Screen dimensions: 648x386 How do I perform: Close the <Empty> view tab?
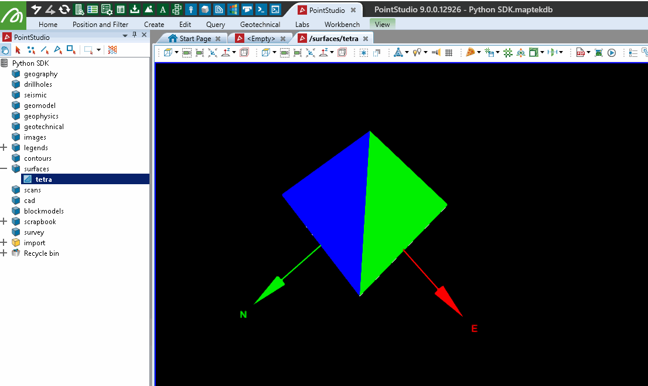coord(282,39)
